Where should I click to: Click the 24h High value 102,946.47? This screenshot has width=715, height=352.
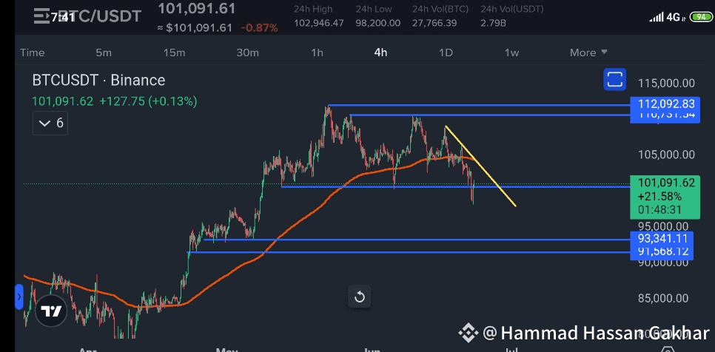point(319,23)
